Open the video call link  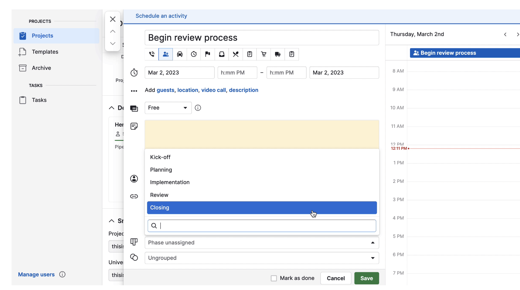213,90
